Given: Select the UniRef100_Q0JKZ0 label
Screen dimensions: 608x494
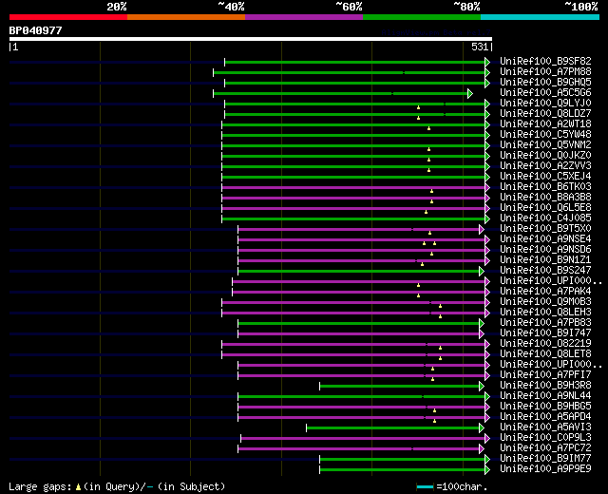Looking at the screenshot, I should click(545, 156).
